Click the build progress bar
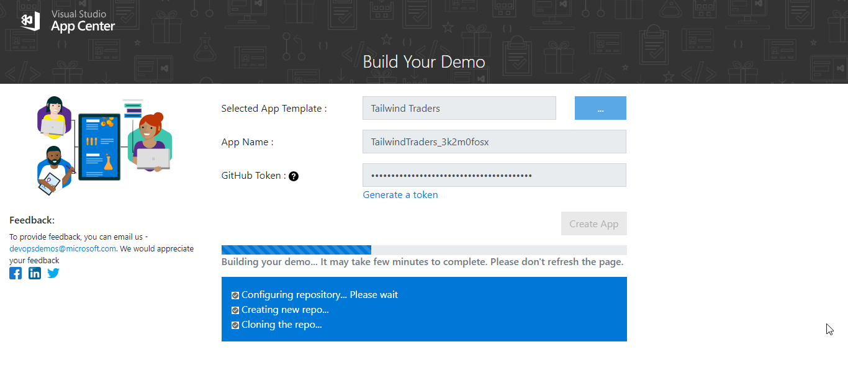This screenshot has height=388, width=848. click(x=424, y=250)
